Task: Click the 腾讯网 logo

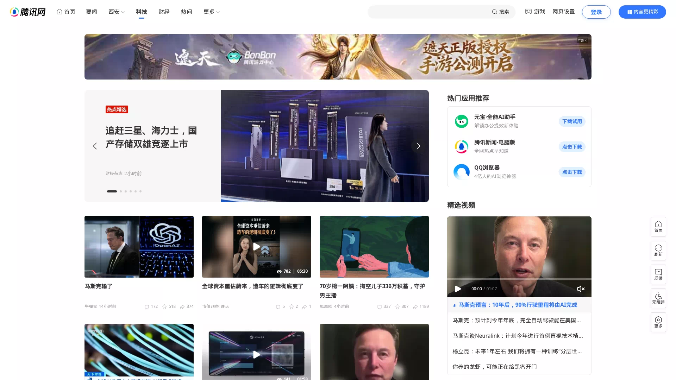Action: point(28,12)
